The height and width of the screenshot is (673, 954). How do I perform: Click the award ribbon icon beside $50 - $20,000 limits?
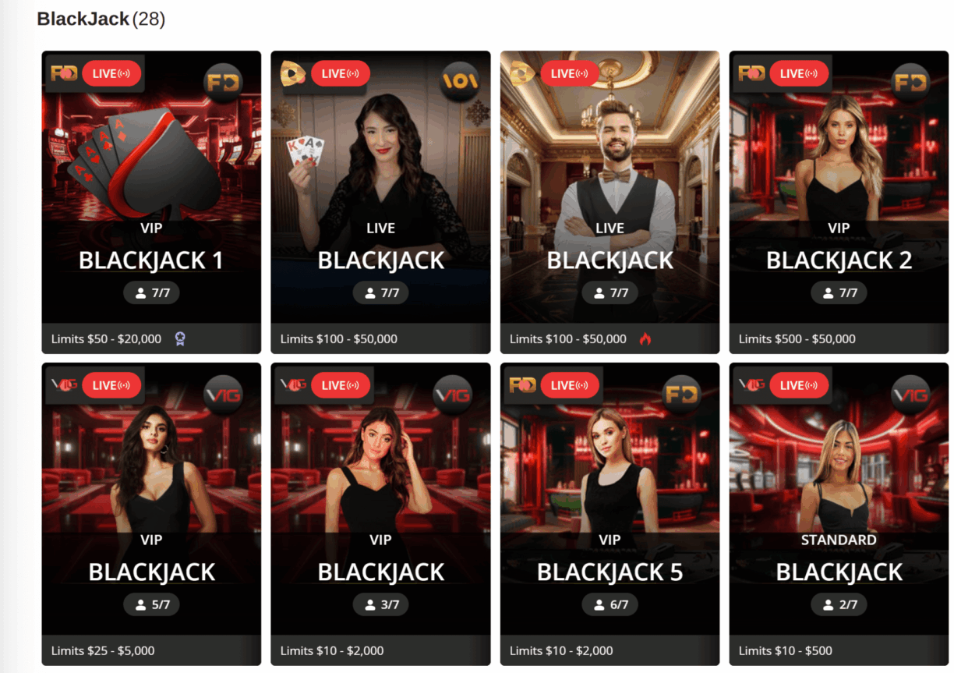tap(180, 338)
